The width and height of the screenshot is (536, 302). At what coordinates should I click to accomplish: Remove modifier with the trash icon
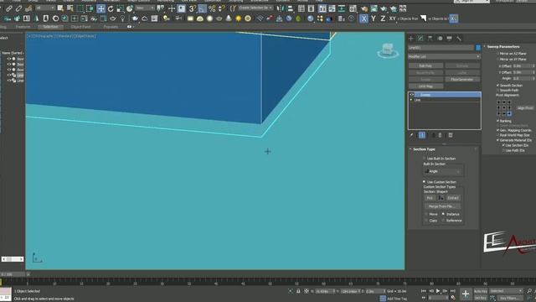coord(441,135)
